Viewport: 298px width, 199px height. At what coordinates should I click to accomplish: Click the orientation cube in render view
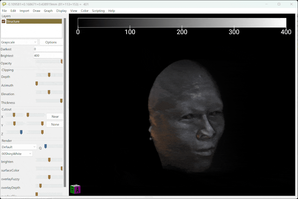click(75, 189)
